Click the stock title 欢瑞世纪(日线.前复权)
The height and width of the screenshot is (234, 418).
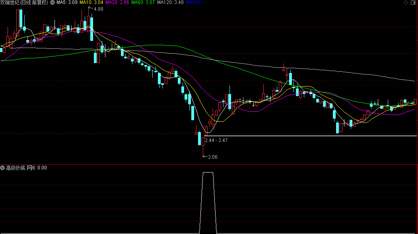point(24,2)
